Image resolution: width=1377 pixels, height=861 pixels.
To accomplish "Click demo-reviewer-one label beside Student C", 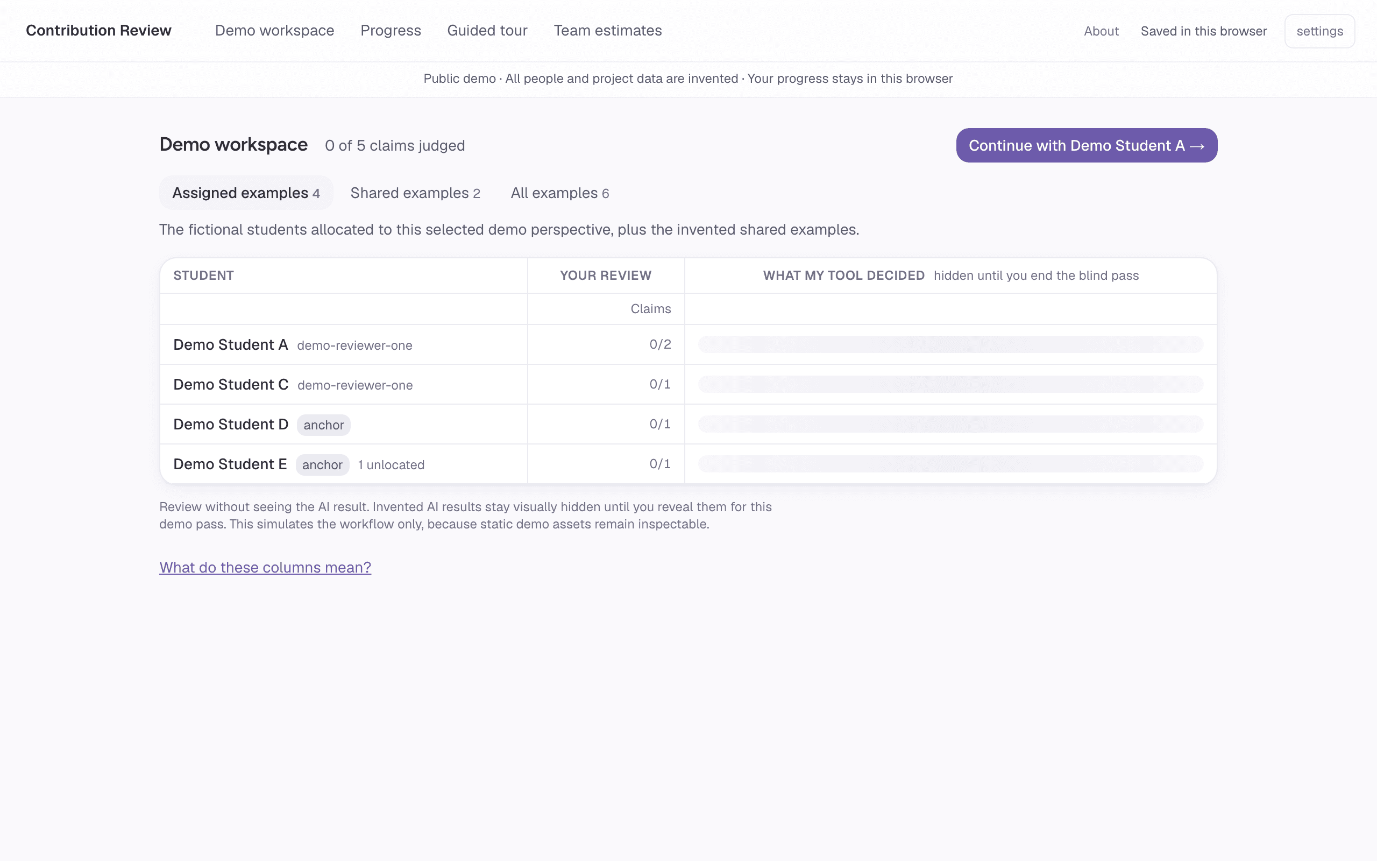I will point(355,385).
